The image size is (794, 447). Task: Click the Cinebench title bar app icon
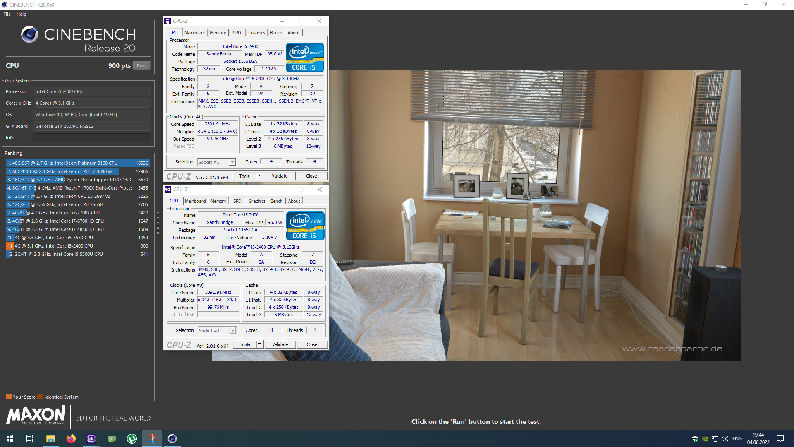point(5,5)
